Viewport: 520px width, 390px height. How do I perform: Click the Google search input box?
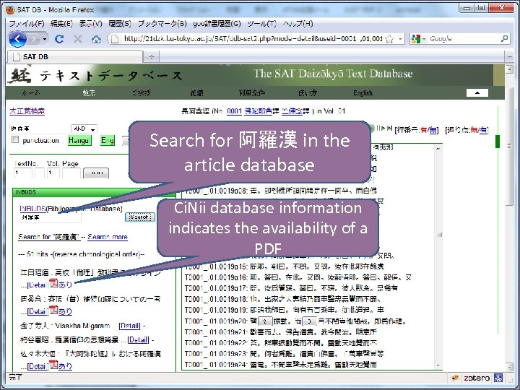coord(463,39)
